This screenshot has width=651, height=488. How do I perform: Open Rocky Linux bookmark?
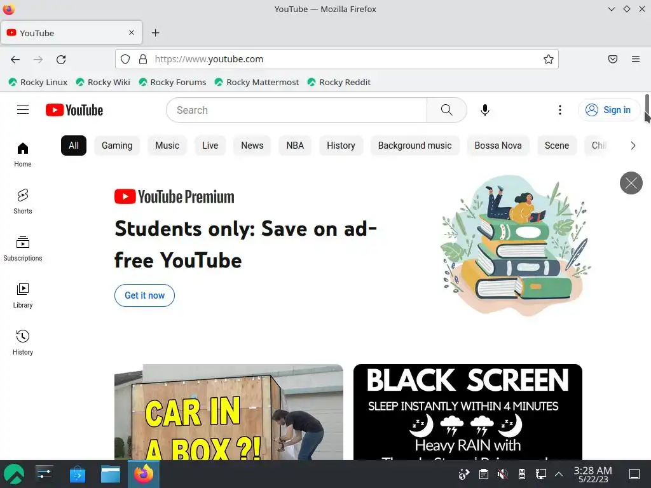click(x=38, y=82)
